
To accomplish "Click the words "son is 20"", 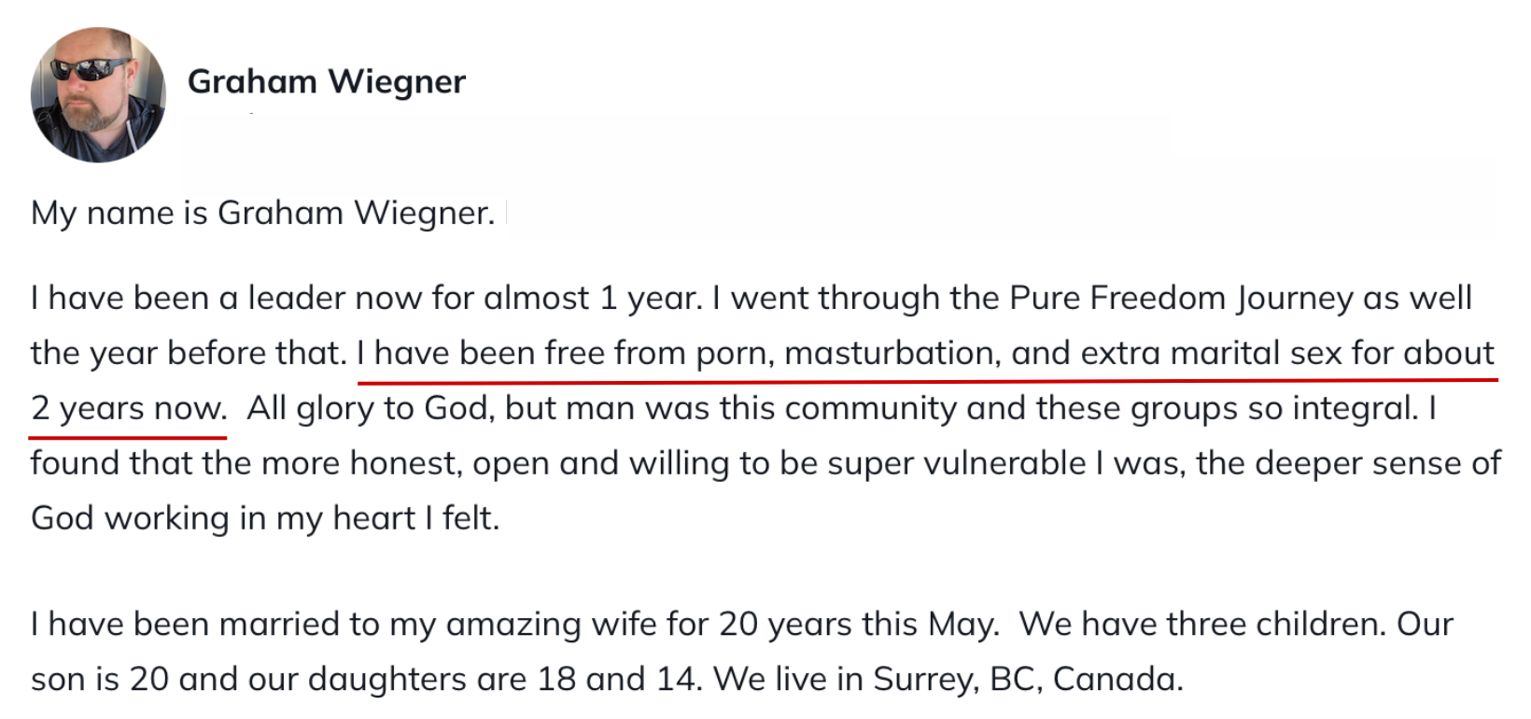I will click(99, 679).
